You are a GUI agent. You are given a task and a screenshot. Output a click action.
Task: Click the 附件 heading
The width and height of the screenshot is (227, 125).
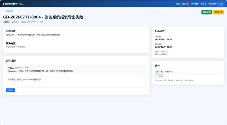coord(157,66)
